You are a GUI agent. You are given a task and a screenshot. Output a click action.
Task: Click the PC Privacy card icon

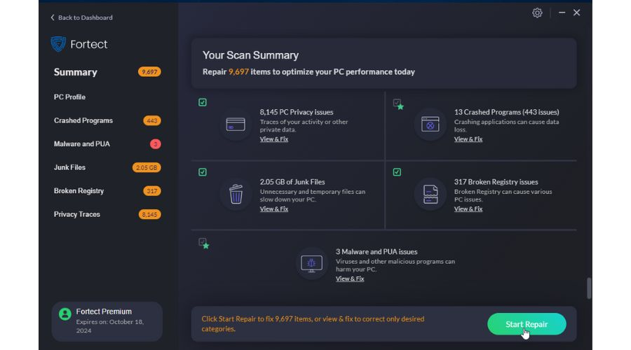point(236,125)
